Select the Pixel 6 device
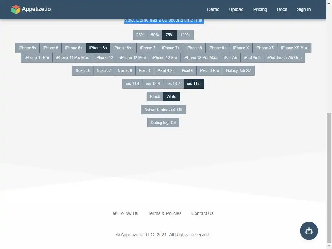The height and width of the screenshot is (249, 332). click(x=187, y=71)
